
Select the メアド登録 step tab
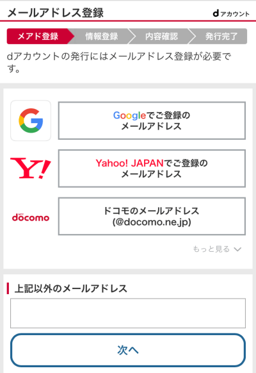pos(38,37)
